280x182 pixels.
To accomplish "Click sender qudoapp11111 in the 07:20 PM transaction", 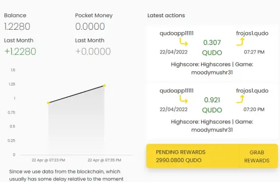I will tap(177, 91).
